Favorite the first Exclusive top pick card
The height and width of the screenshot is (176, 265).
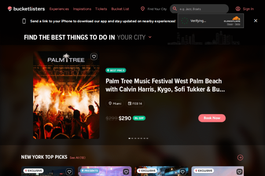click(69, 172)
